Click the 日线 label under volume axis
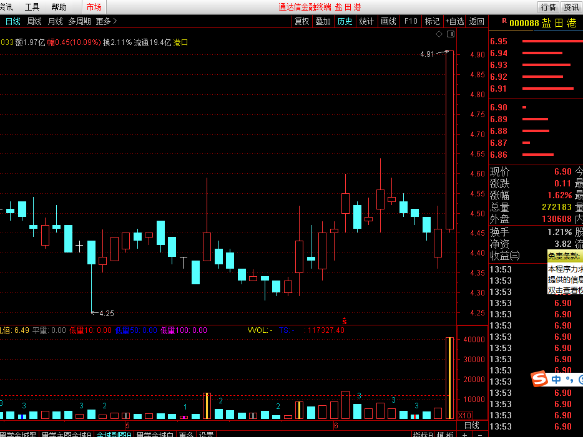The width and height of the screenshot is (583, 437). [472, 426]
